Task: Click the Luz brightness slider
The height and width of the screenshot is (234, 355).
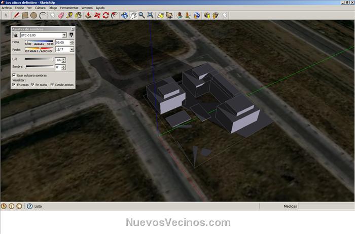Action: point(39,59)
